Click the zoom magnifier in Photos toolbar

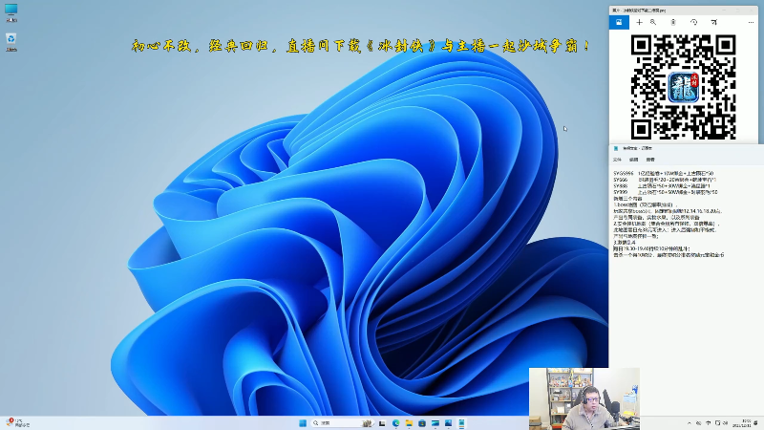coord(653,22)
